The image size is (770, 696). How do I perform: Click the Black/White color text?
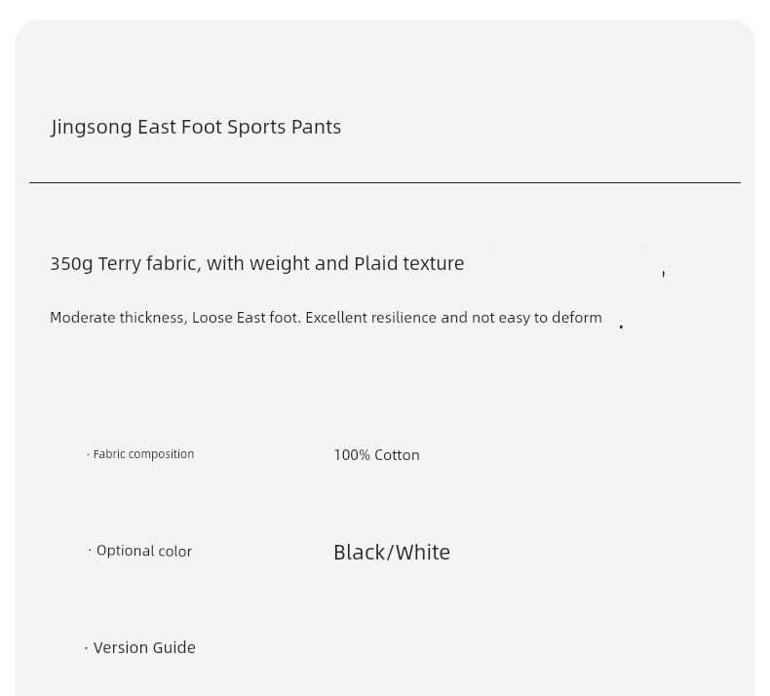tap(392, 553)
